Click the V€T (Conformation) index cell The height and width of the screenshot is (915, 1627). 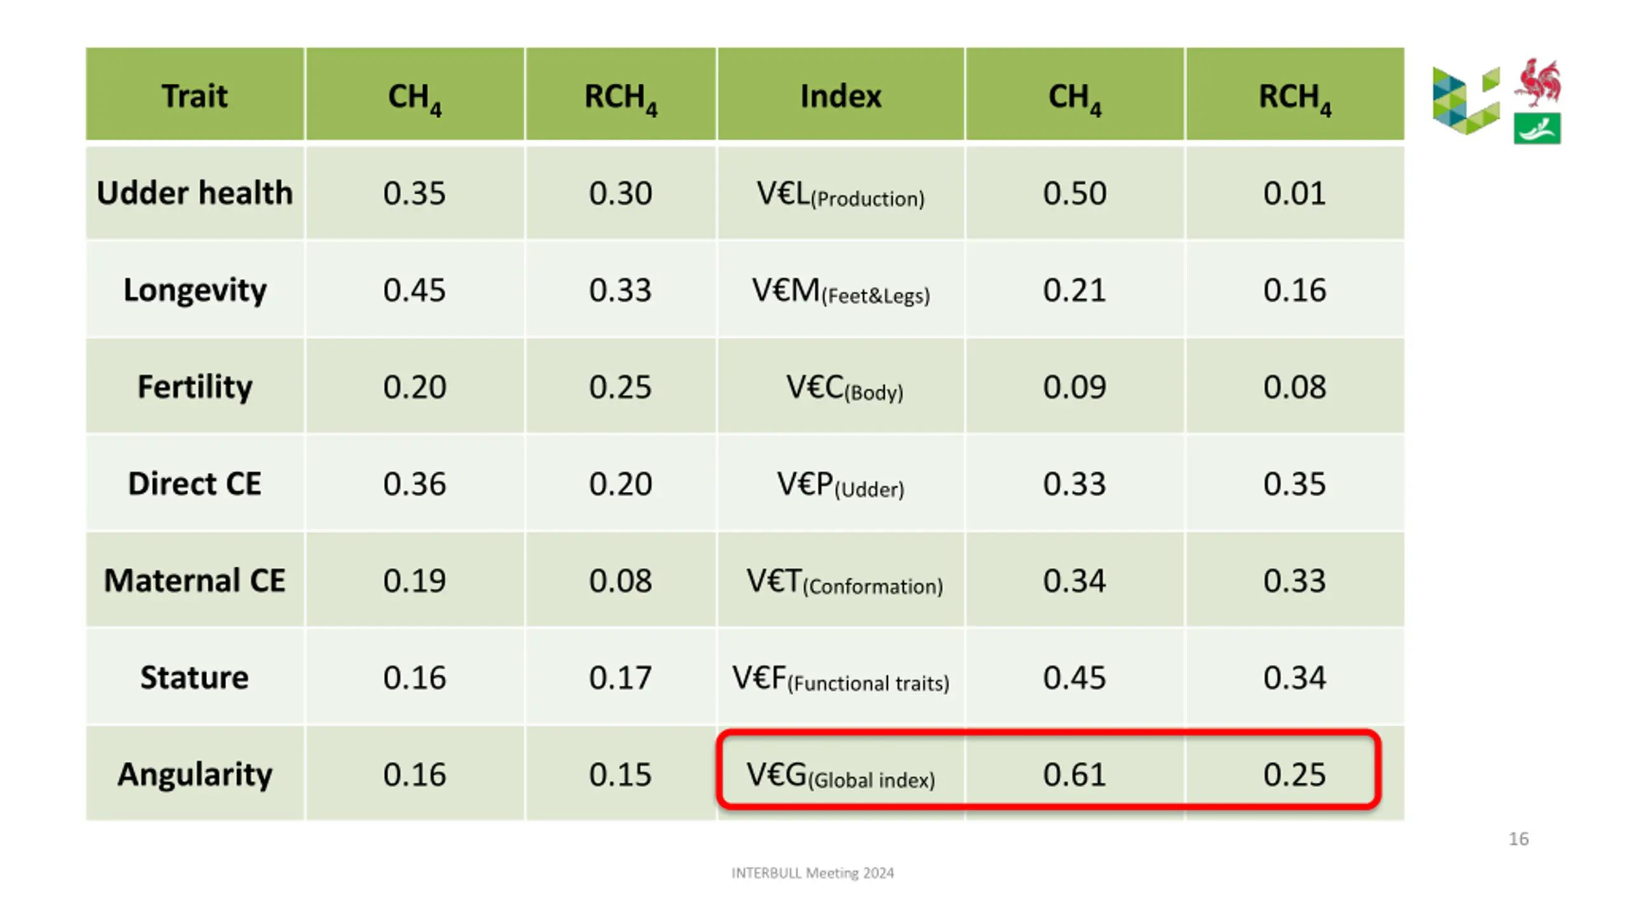click(x=840, y=580)
